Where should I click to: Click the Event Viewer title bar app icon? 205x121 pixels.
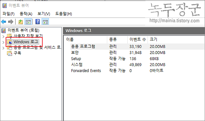coord(4,6)
